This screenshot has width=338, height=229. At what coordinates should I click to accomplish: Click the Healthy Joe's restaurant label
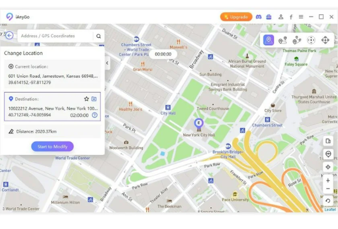(x=130, y=110)
